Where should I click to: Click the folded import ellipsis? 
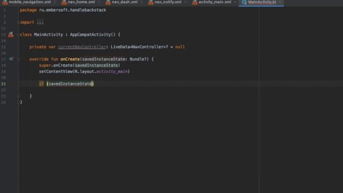[40, 23]
